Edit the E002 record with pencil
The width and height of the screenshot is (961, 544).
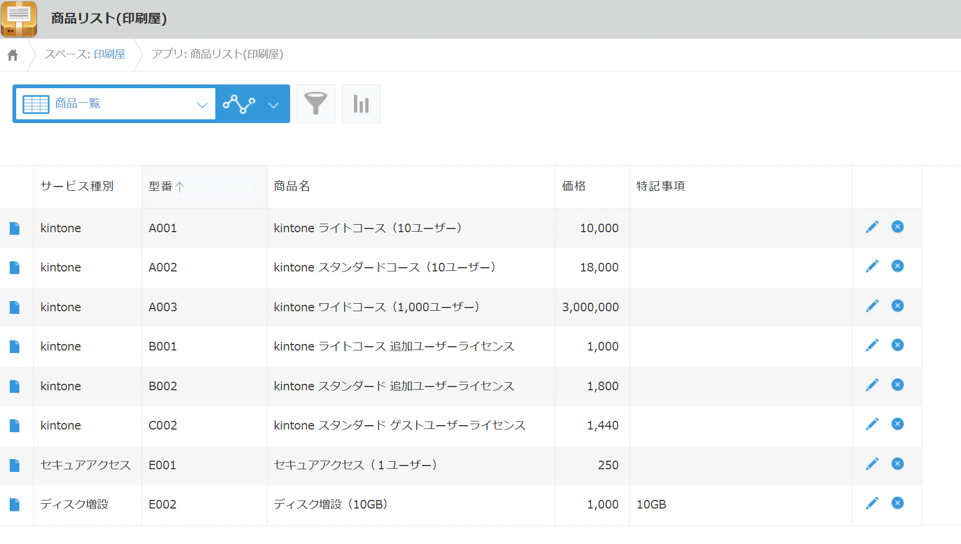pyautogui.click(x=872, y=504)
